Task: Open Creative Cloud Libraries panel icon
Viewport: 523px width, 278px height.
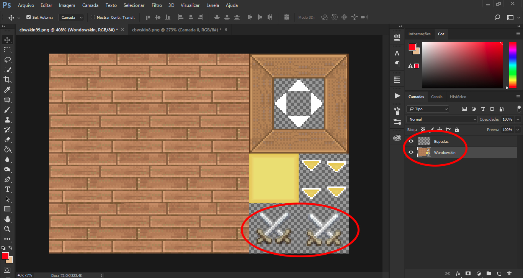Action: (397, 138)
